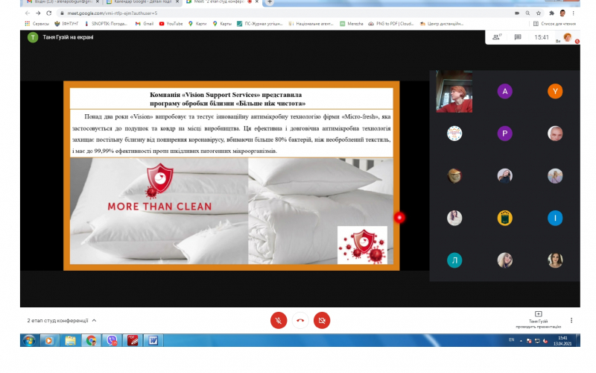Open the Gmail bookmark
The width and height of the screenshot is (596, 373).
pyautogui.click(x=145, y=24)
